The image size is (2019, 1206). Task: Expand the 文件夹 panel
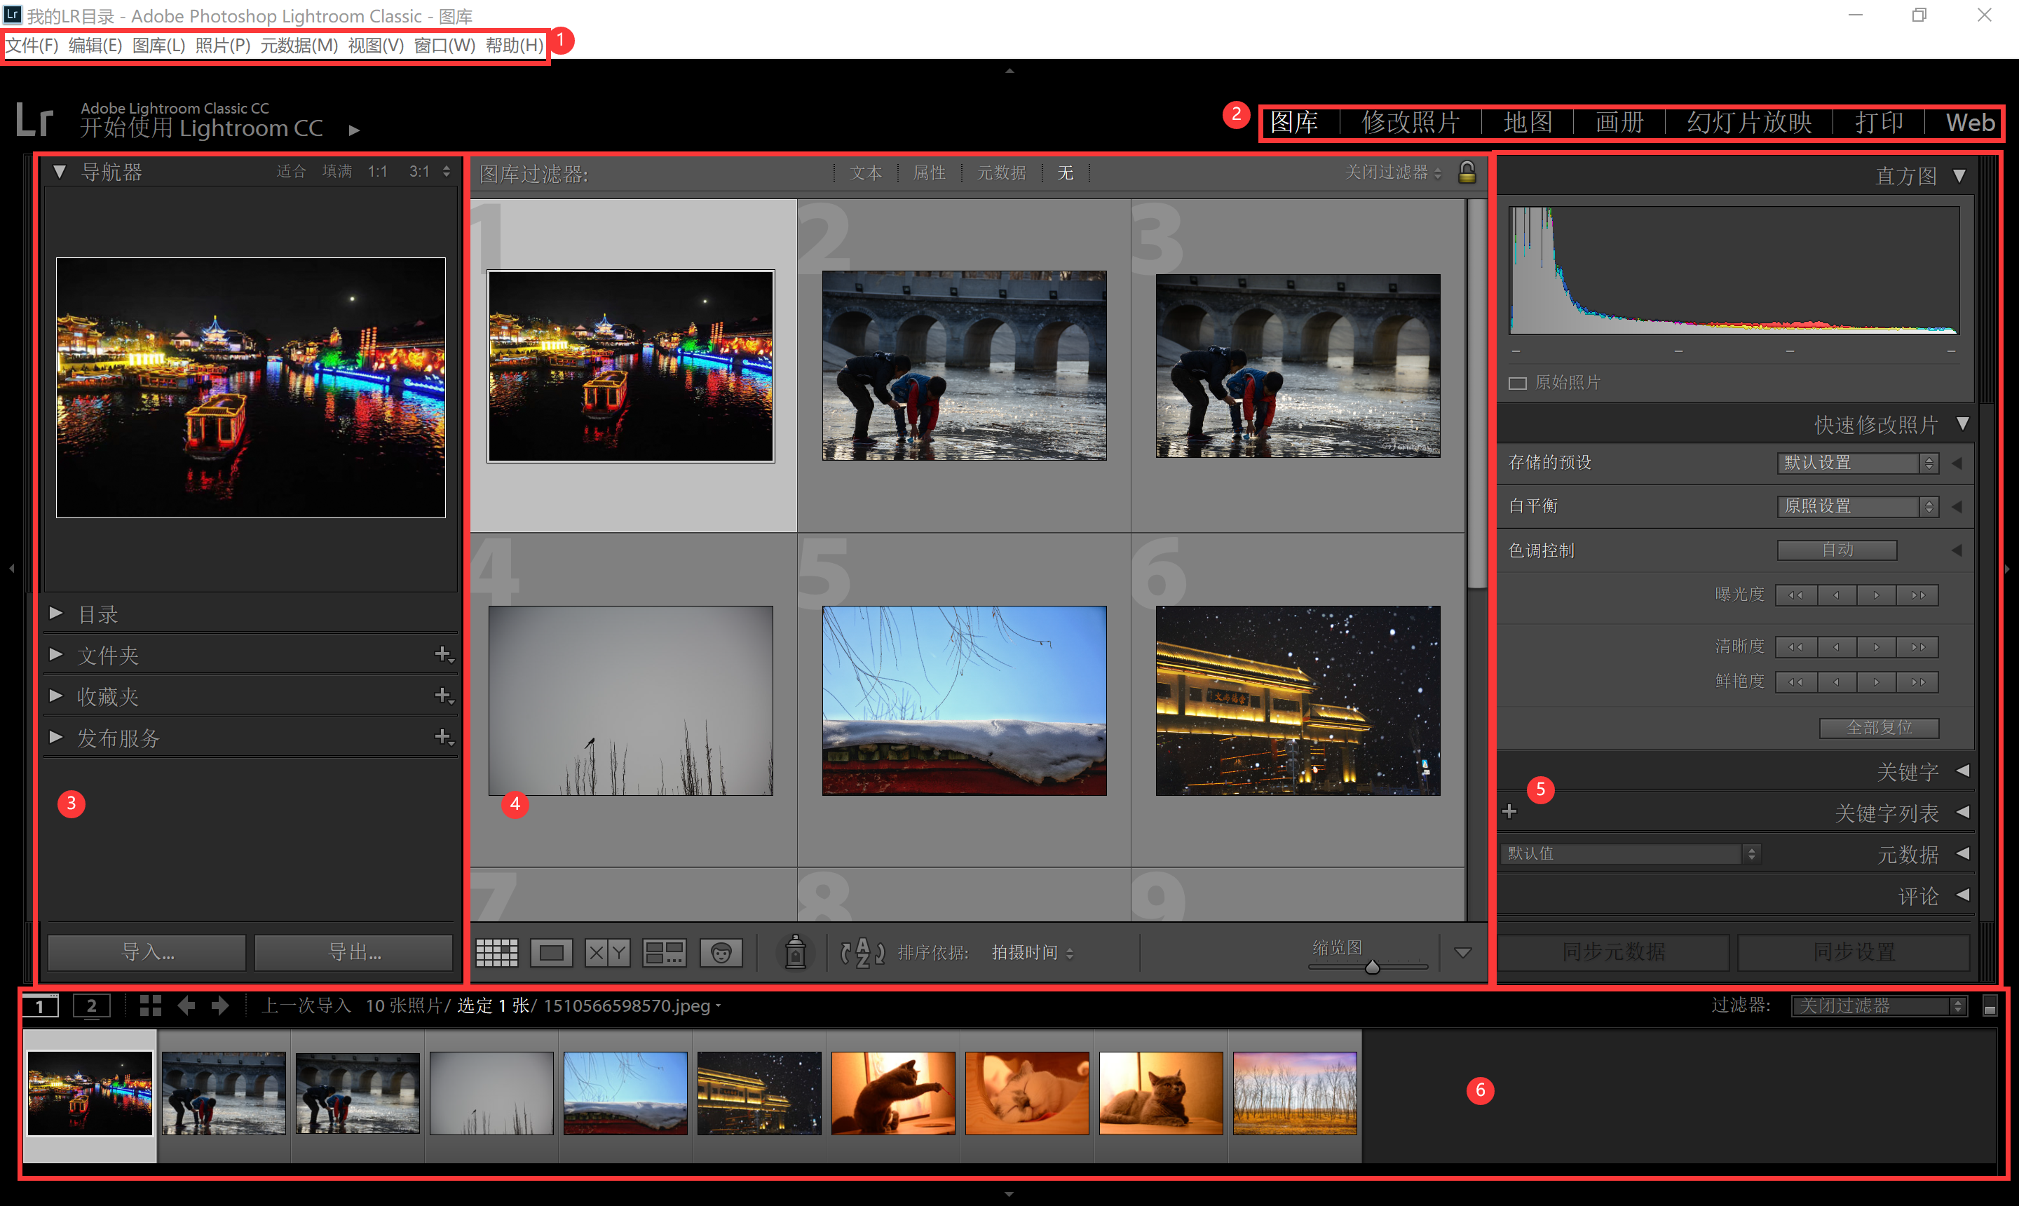[56, 654]
